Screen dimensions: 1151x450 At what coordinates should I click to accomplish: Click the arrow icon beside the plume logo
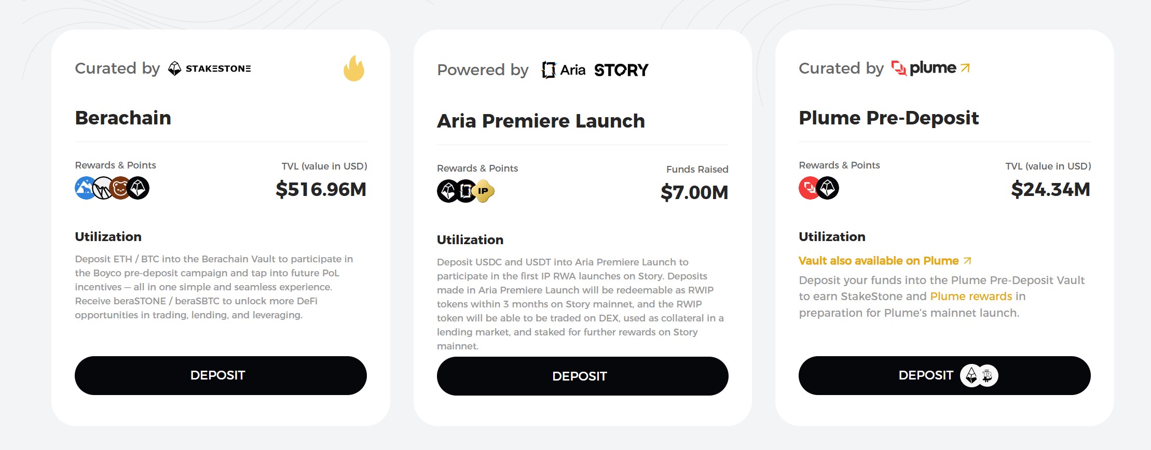(965, 68)
